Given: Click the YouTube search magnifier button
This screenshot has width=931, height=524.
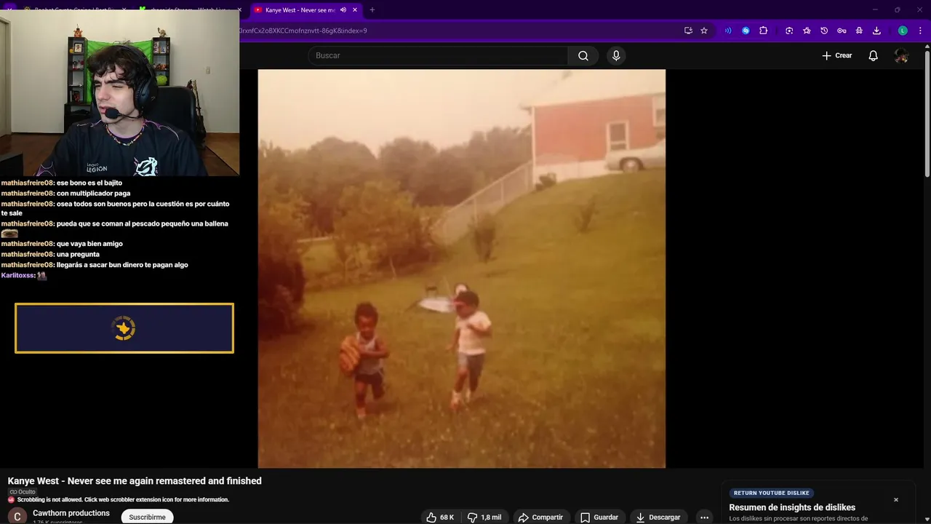Looking at the screenshot, I should (583, 55).
